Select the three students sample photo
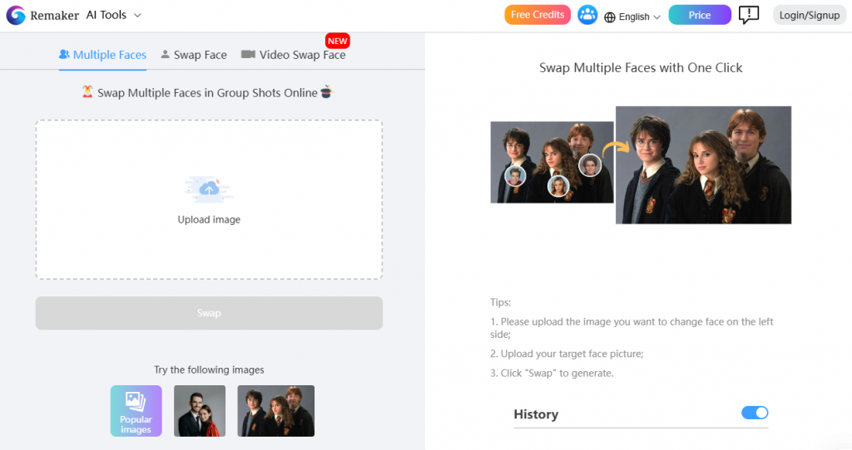The height and width of the screenshot is (450, 852). [x=276, y=411]
